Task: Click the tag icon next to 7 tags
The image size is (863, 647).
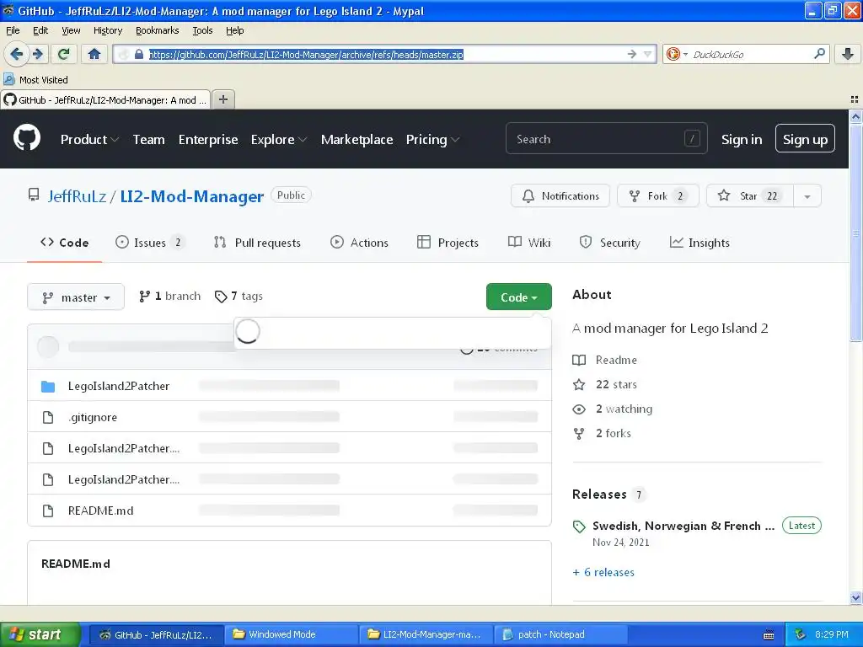Action: pos(221,297)
